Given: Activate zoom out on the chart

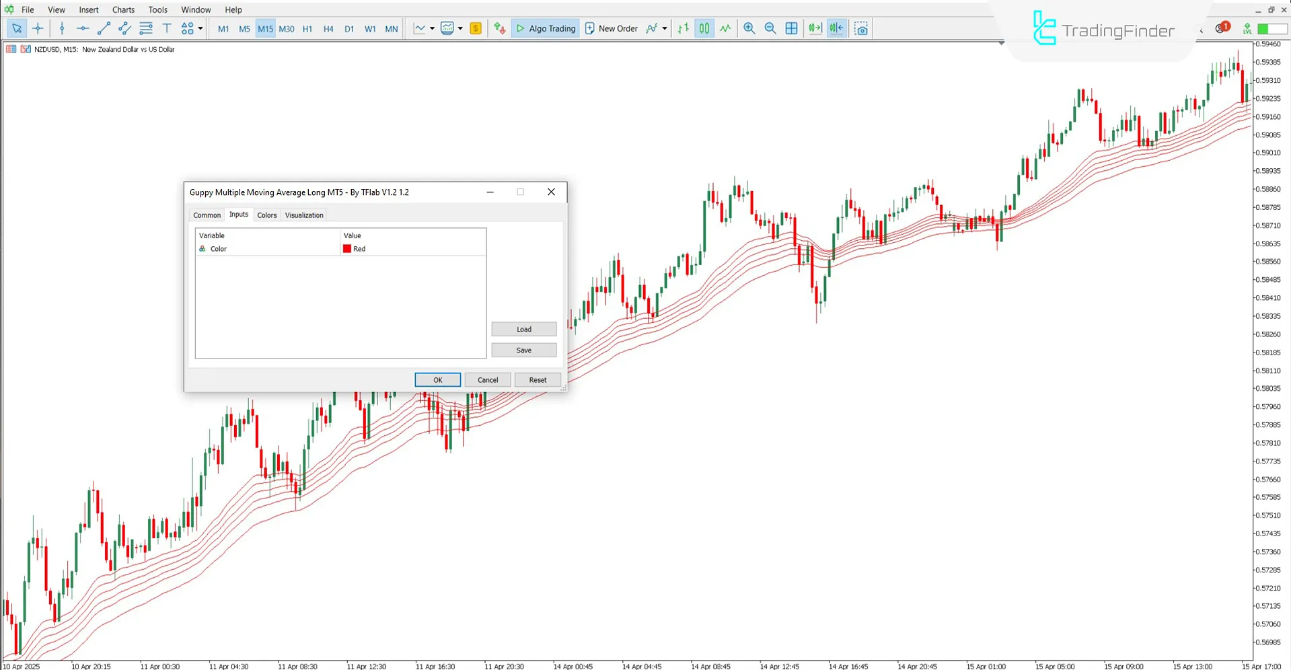Looking at the screenshot, I should (770, 28).
